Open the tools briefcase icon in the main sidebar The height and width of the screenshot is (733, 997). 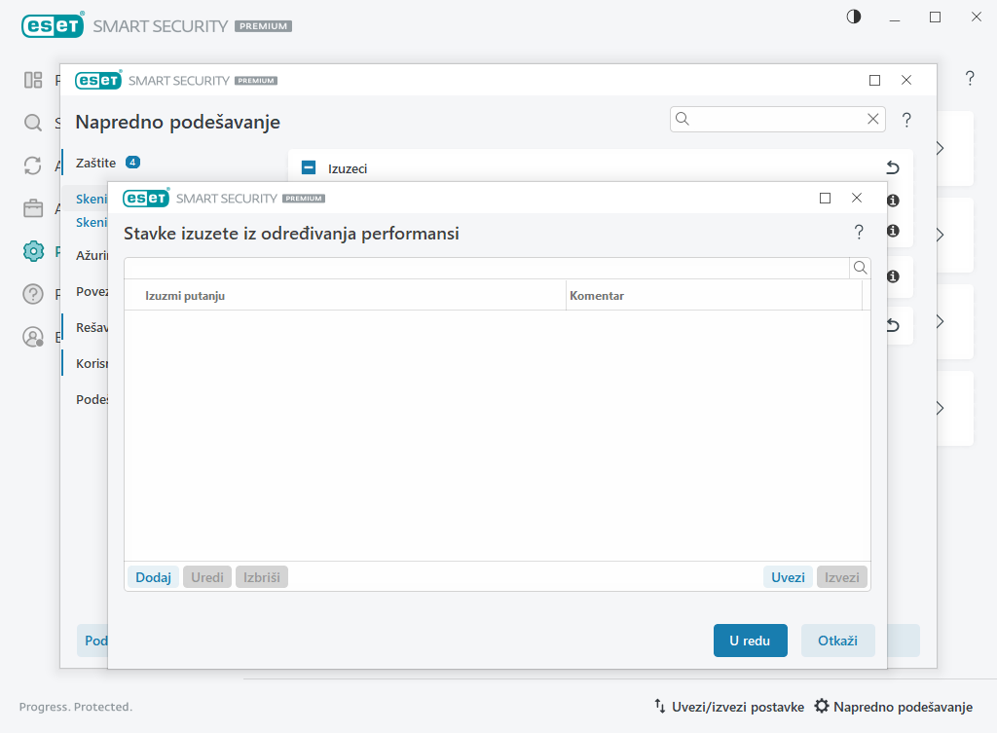(33, 208)
